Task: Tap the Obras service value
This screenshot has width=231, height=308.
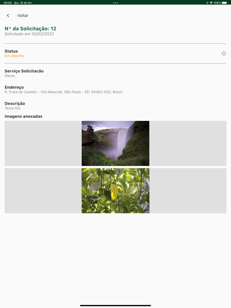Action: (x=10, y=76)
